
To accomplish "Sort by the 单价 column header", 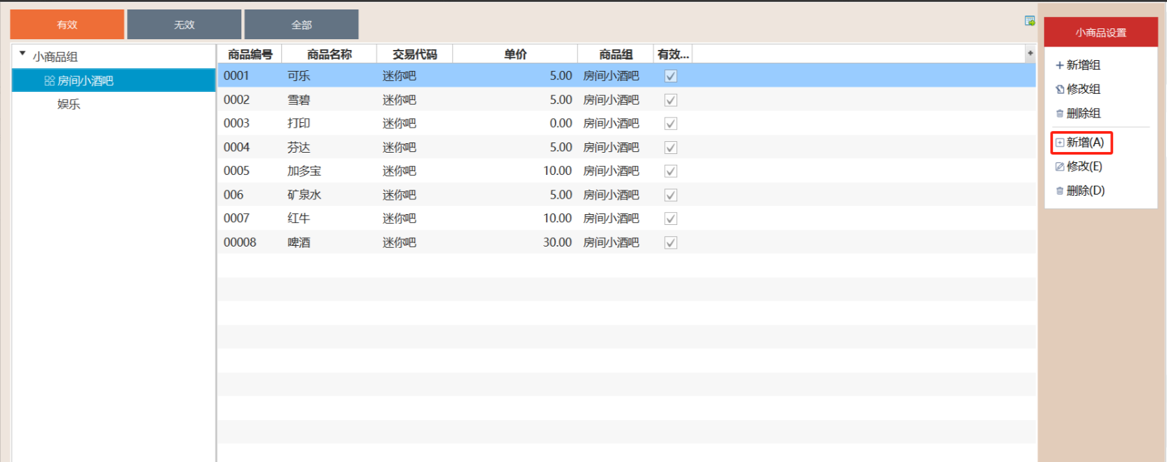I will point(515,54).
